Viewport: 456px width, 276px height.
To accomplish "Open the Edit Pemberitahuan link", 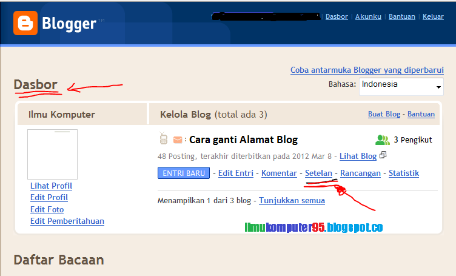I will (x=67, y=221).
